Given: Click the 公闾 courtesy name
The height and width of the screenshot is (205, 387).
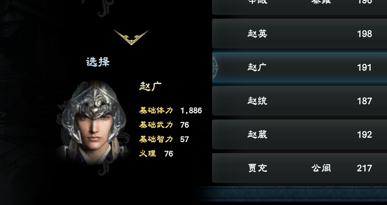Looking at the screenshot, I should [x=321, y=168].
